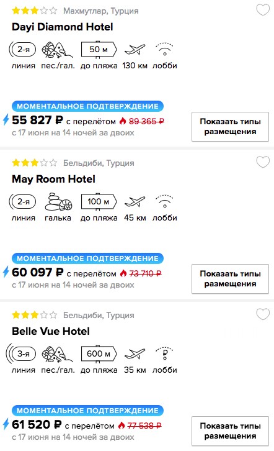The height and width of the screenshot is (451, 274).
Task: Expand accommodation types for May Room Hotel
Action: point(230,279)
